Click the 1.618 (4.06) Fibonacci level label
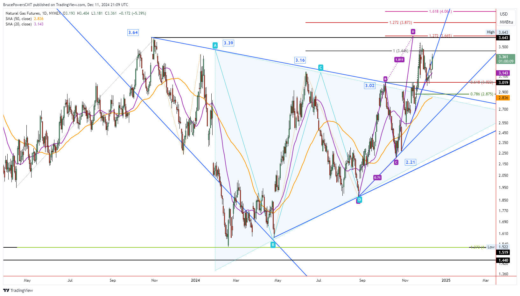Viewport: 520px width, 296px height. 440,11
